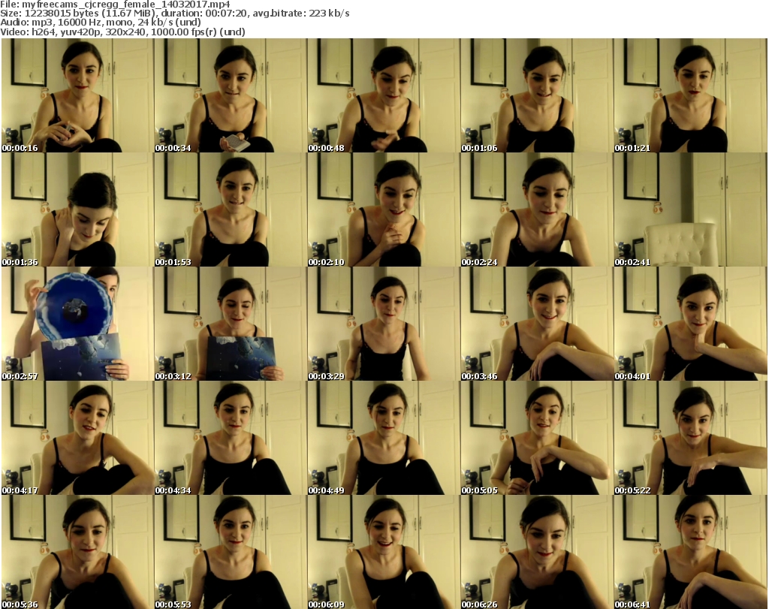This screenshot has height=609, width=769.
Task: Pick the frame labeled 00:03:46
Action: 536,324
